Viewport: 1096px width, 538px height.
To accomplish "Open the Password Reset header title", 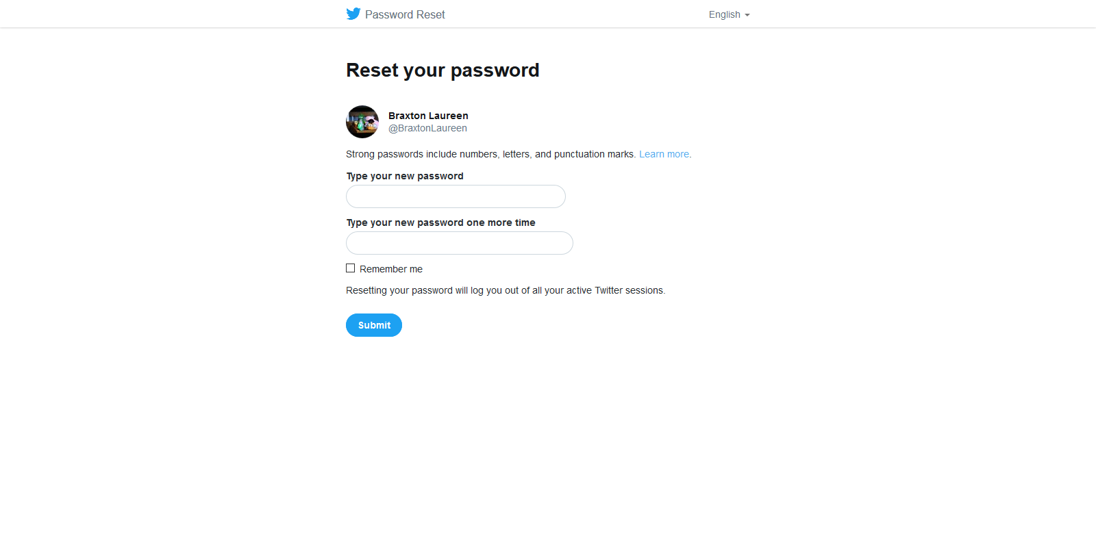I will pyautogui.click(x=405, y=14).
